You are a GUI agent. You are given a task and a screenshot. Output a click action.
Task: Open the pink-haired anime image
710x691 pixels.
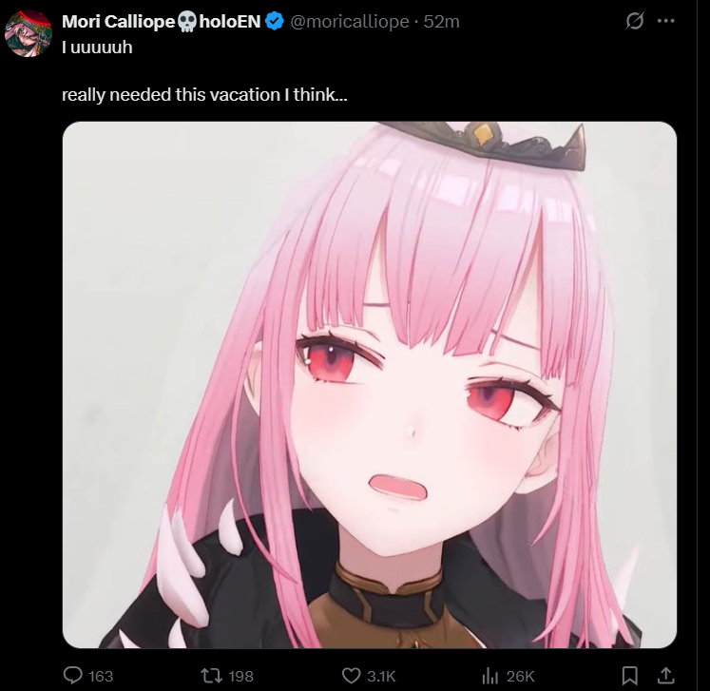pyautogui.click(x=370, y=384)
